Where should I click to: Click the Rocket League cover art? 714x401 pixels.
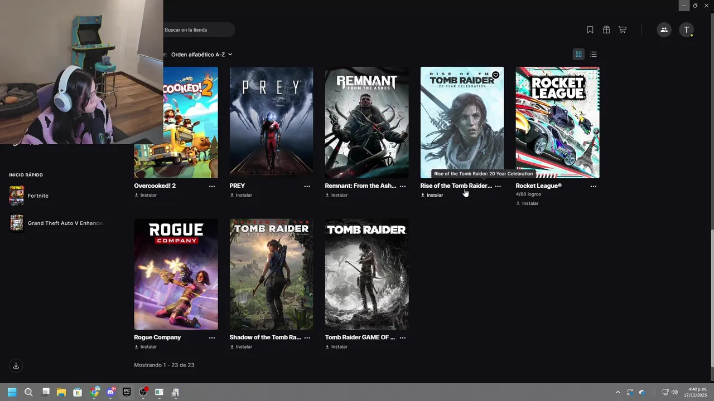click(x=557, y=123)
